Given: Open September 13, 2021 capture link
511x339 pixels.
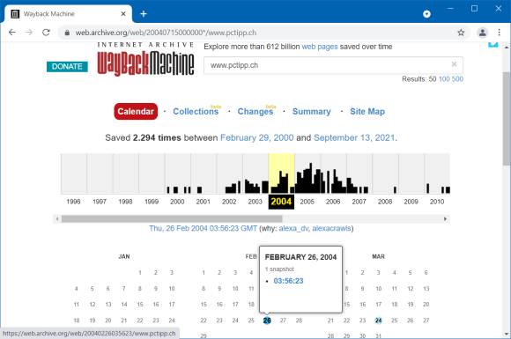Looking at the screenshot, I should pos(354,137).
